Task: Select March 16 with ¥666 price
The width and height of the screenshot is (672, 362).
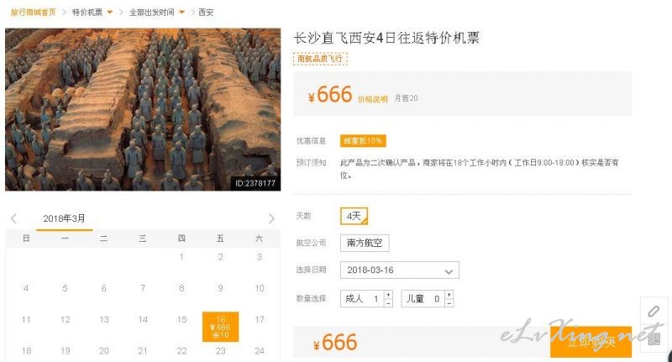Action: pyautogui.click(x=220, y=327)
